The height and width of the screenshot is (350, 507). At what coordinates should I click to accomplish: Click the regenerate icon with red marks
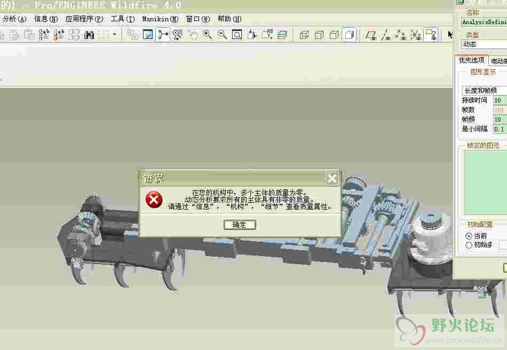pos(59,35)
